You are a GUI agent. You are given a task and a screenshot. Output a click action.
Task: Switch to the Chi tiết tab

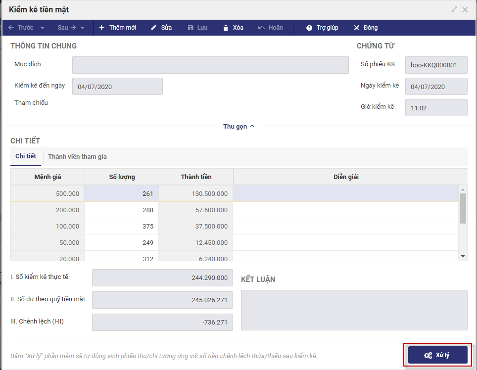[x=26, y=156]
